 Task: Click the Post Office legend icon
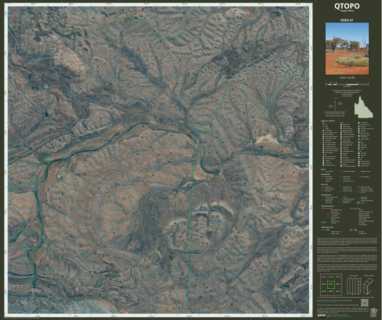pyautogui.click(x=341, y=149)
